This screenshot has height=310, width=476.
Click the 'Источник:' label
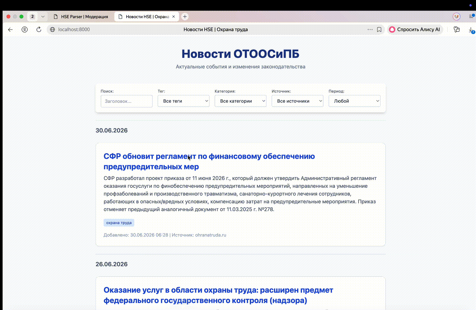[281, 91]
